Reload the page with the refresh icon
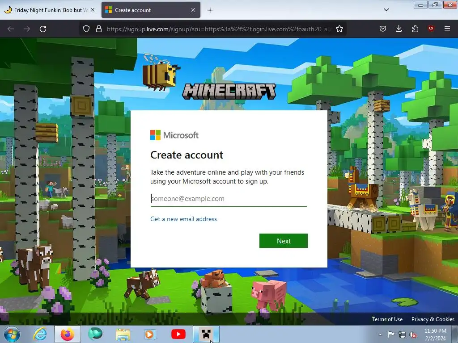Image resolution: width=458 pixels, height=343 pixels. [43, 29]
